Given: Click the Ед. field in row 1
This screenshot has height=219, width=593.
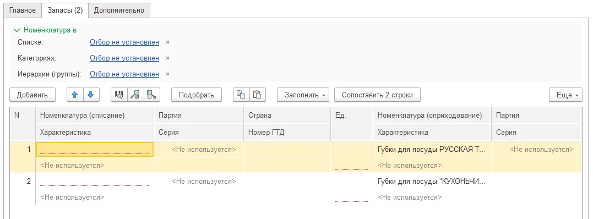Looking at the screenshot, I should tap(352, 157).
